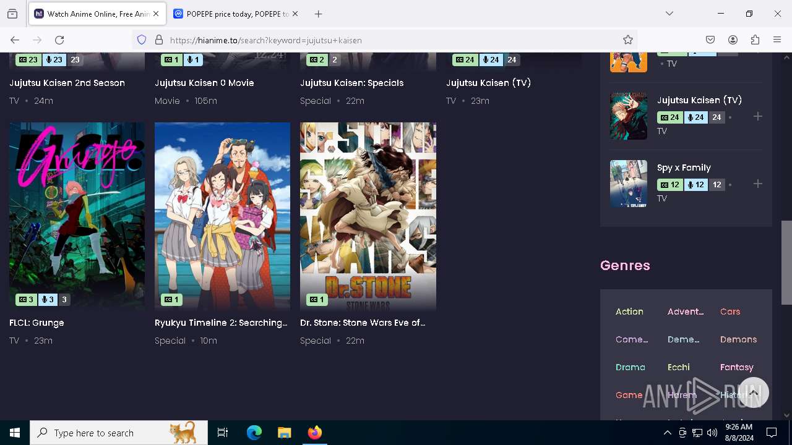The image size is (792, 445).
Task: Open a new browser tab
Action: pos(318,14)
